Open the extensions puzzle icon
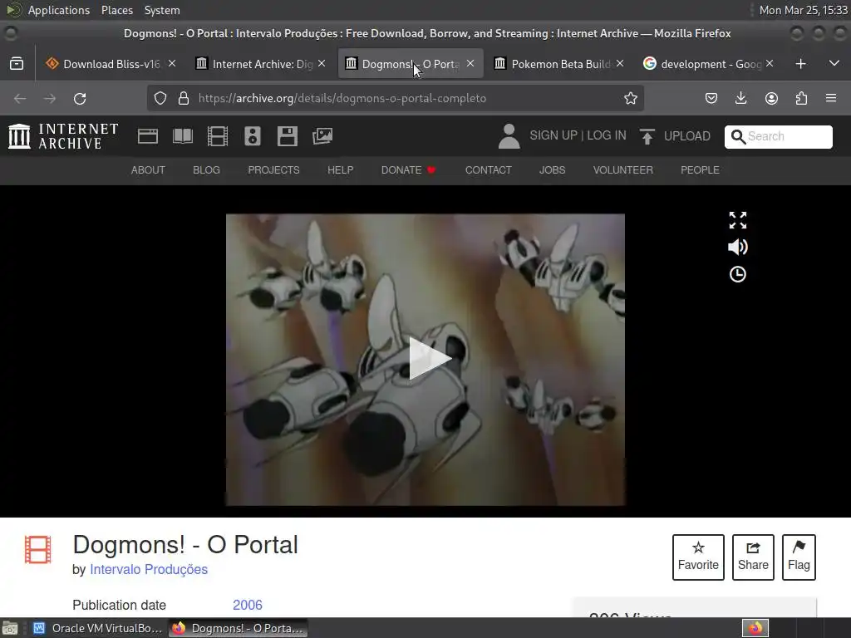Image resolution: width=851 pixels, height=638 pixels. [801, 98]
